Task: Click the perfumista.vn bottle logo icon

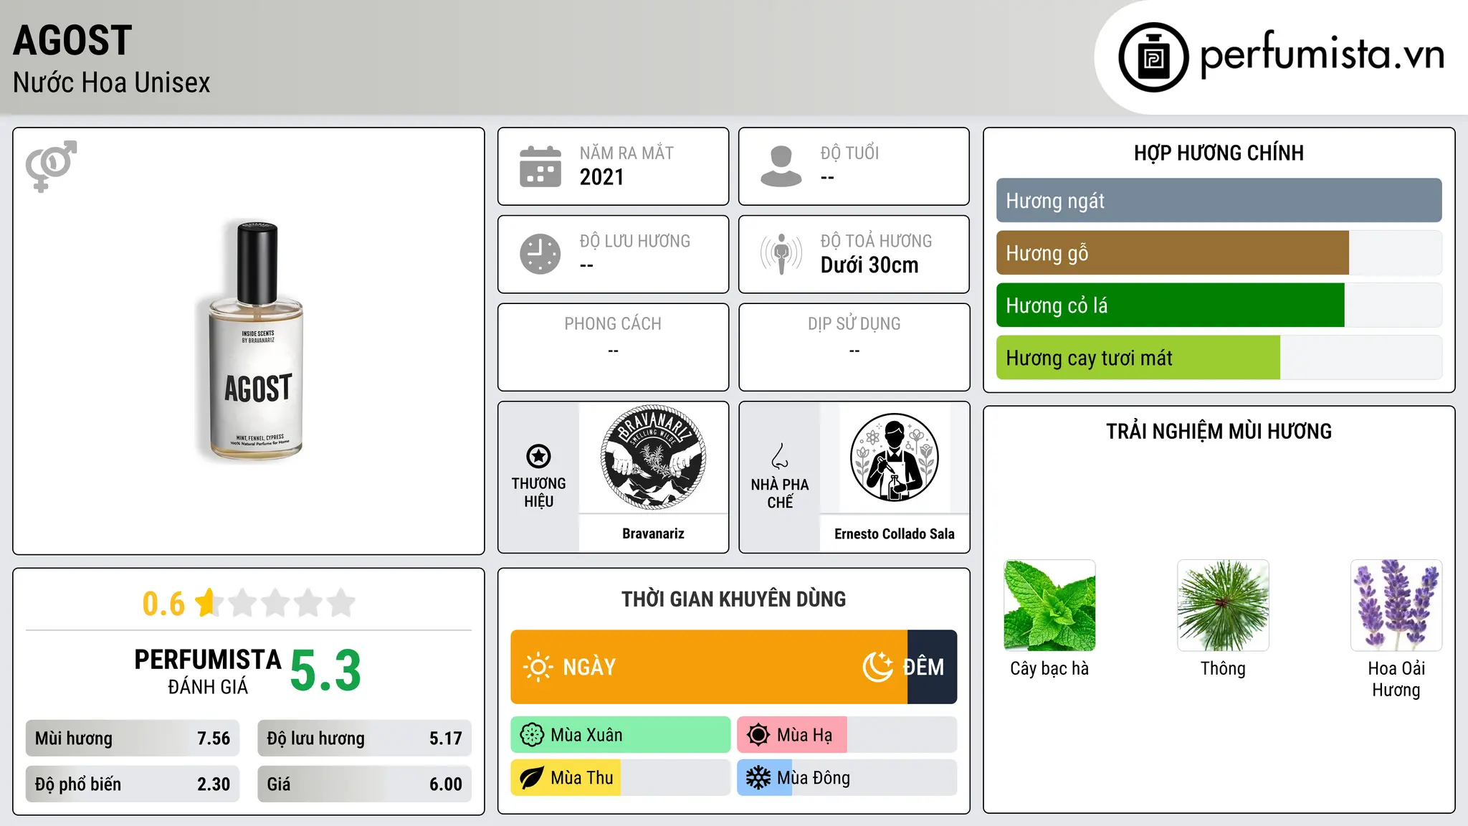Action: (1153, 57)
